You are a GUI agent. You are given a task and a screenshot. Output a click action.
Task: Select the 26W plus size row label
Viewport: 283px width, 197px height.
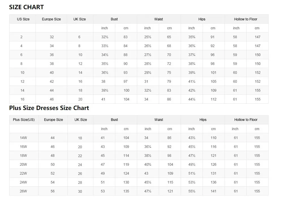coord(23,191)
